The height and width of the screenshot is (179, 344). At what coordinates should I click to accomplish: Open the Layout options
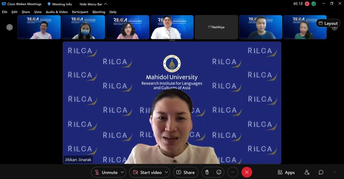pos(328,23)
